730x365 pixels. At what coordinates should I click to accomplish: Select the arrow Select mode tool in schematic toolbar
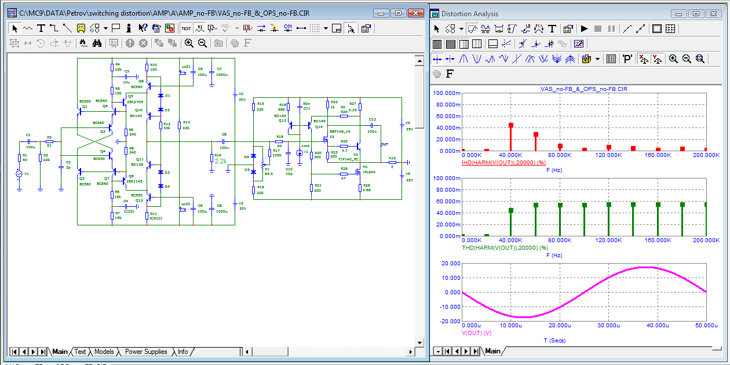(x=14, y=28)
